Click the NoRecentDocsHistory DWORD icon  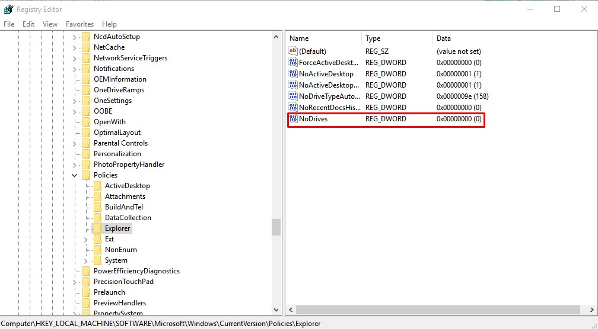pos(293,107)
